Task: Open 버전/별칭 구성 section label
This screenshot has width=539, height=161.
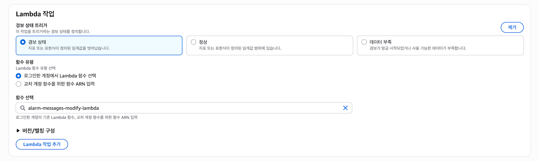Action: [x=39, y=131]
